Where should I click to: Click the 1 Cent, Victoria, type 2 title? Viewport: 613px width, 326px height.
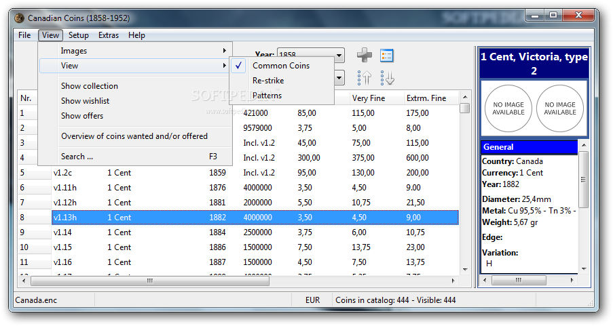(534, 64)
